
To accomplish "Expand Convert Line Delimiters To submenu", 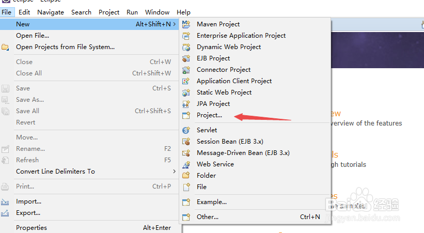I will coord(175,172).
